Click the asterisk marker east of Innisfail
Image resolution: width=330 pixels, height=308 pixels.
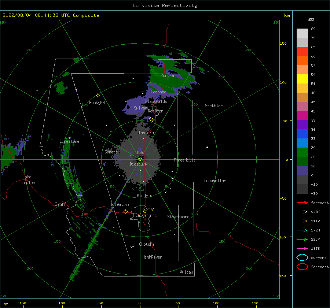pyautogui.click(x=174, y=126)
